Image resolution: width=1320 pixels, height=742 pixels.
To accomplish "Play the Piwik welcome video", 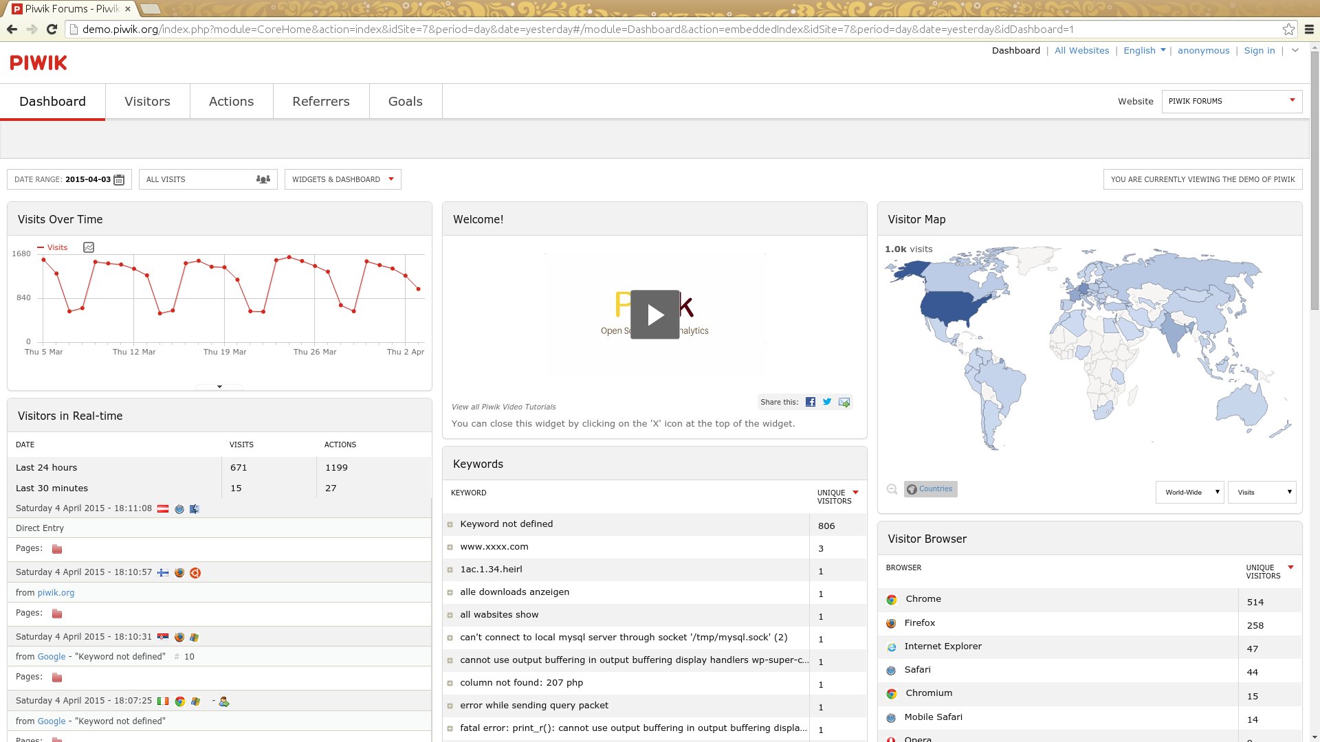I will [x=654, y=314].
